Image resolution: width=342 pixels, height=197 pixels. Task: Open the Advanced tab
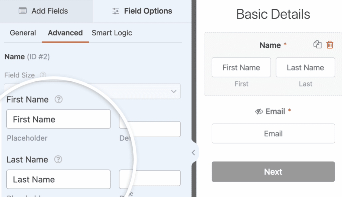[65, 33]
